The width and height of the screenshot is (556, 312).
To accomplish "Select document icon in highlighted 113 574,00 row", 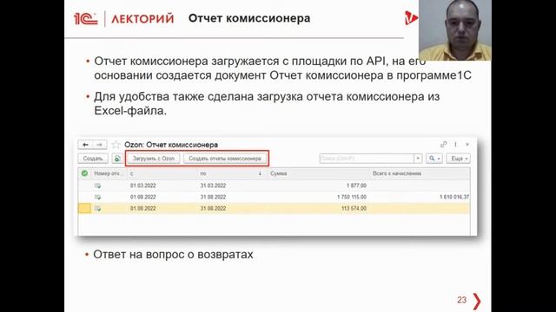I will click(97, 209).
